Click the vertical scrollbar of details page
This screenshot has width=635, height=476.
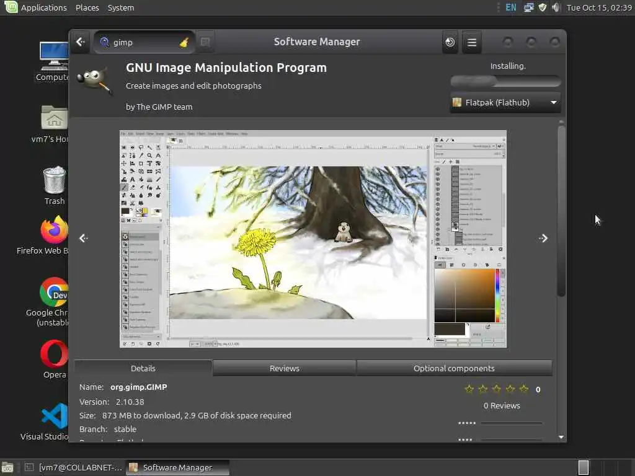561,211
